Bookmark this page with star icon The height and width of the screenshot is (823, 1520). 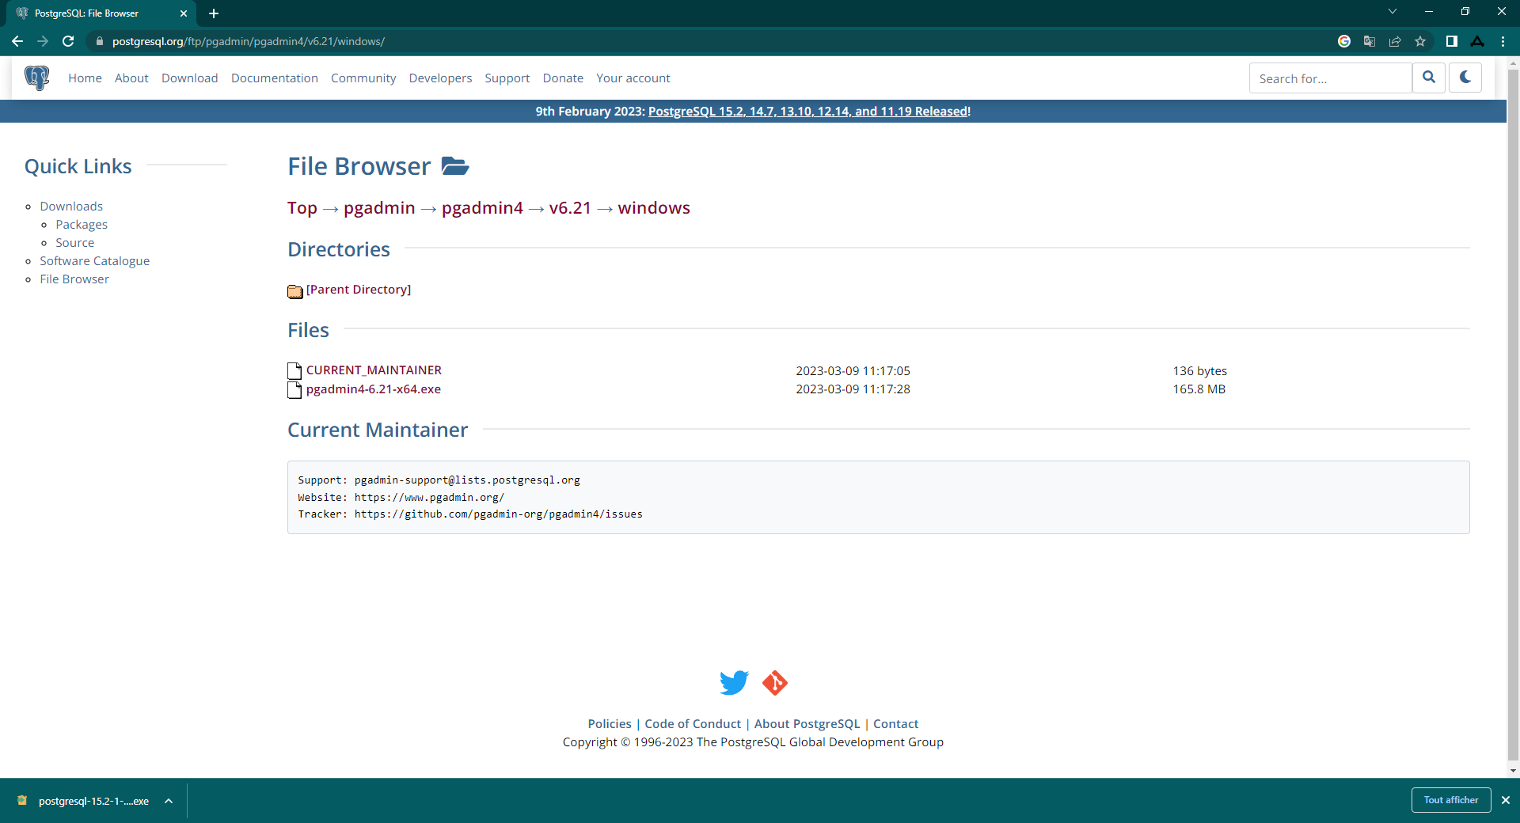point(1420,41)
